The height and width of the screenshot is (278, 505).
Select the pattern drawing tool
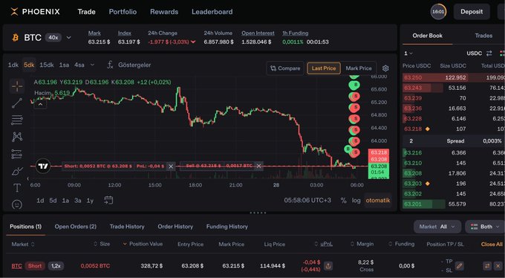[17, 137]
